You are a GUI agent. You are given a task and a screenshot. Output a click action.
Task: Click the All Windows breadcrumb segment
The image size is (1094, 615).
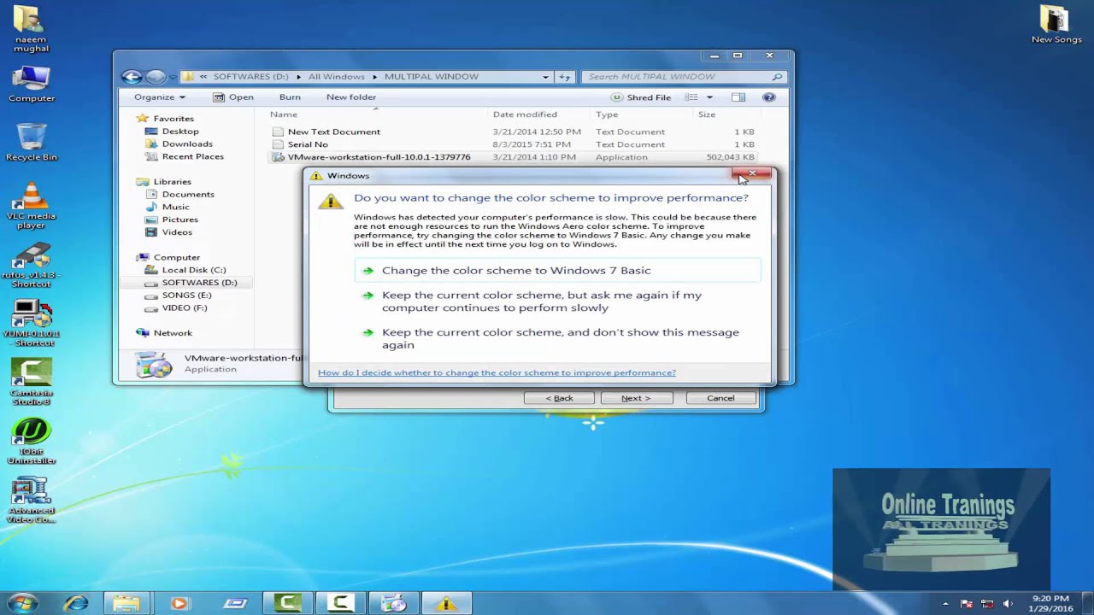(x=337, y=77)
